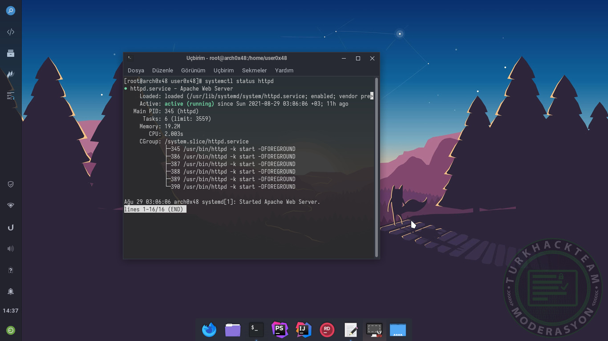Open the Düzenle menu
608x341 pixels.
(162, 70)
